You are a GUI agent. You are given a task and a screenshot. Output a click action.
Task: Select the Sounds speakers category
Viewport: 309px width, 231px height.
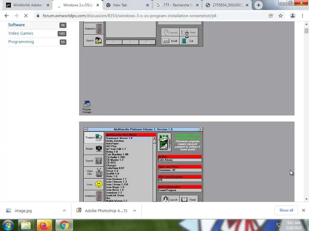point(94,161)
